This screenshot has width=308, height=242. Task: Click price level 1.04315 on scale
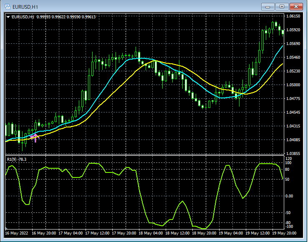[293, 126]
